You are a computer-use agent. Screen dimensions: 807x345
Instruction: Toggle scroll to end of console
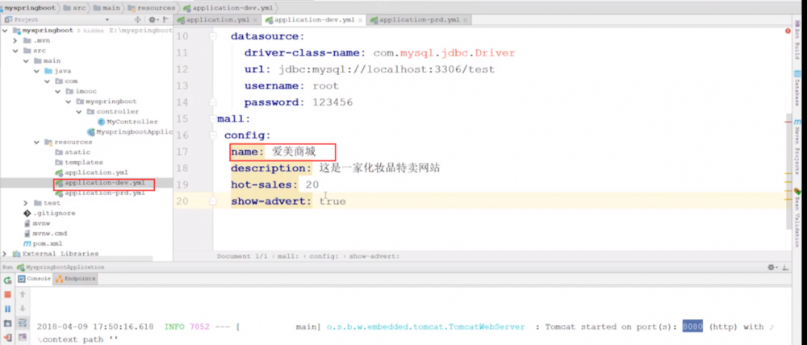pos(22,337)
